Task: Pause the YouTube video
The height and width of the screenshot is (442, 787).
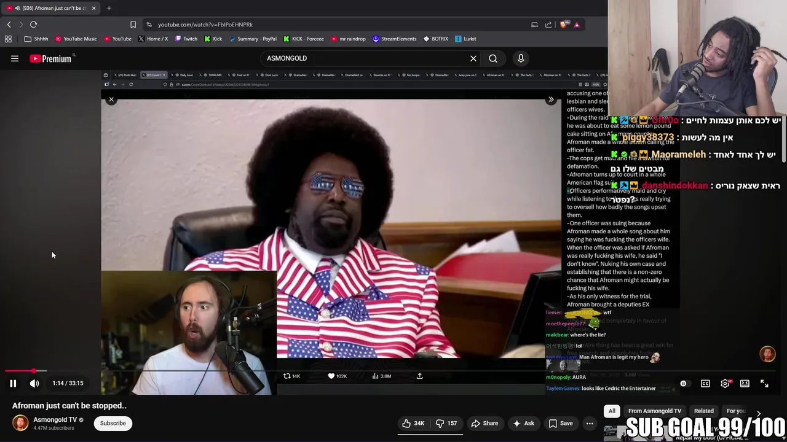Action: [12, 383]
